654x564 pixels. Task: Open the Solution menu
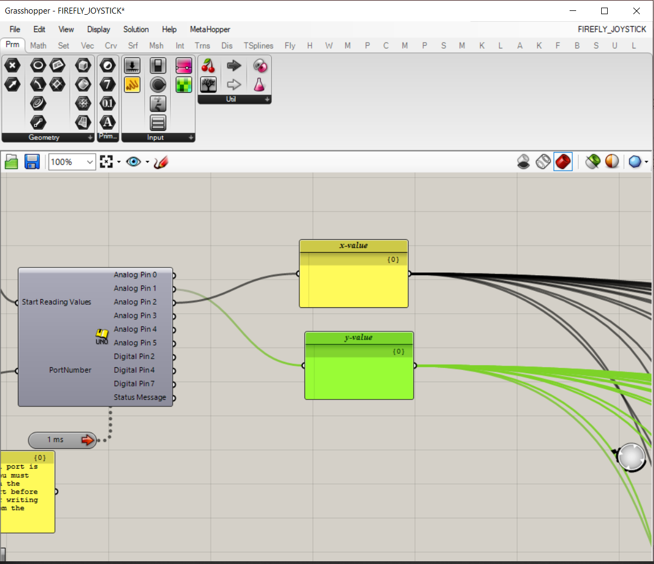(136, 29)
